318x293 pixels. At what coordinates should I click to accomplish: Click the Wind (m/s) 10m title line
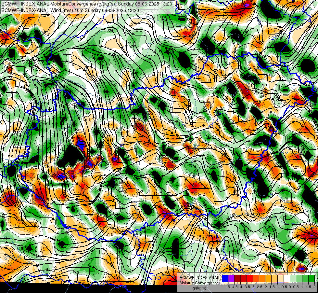tap(70, 10)
